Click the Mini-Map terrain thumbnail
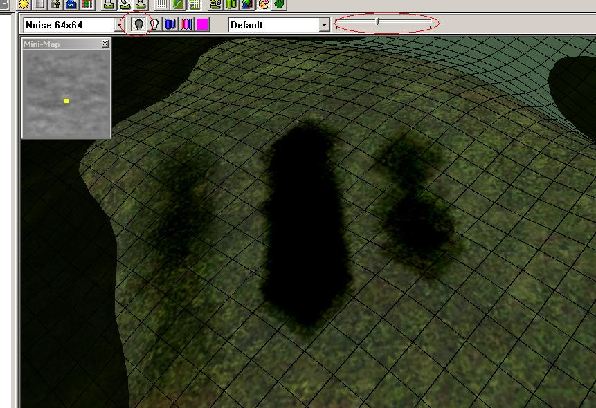 [66, 94]
